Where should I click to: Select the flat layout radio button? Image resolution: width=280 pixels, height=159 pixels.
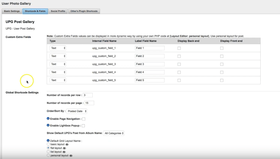tap(48, 148)
